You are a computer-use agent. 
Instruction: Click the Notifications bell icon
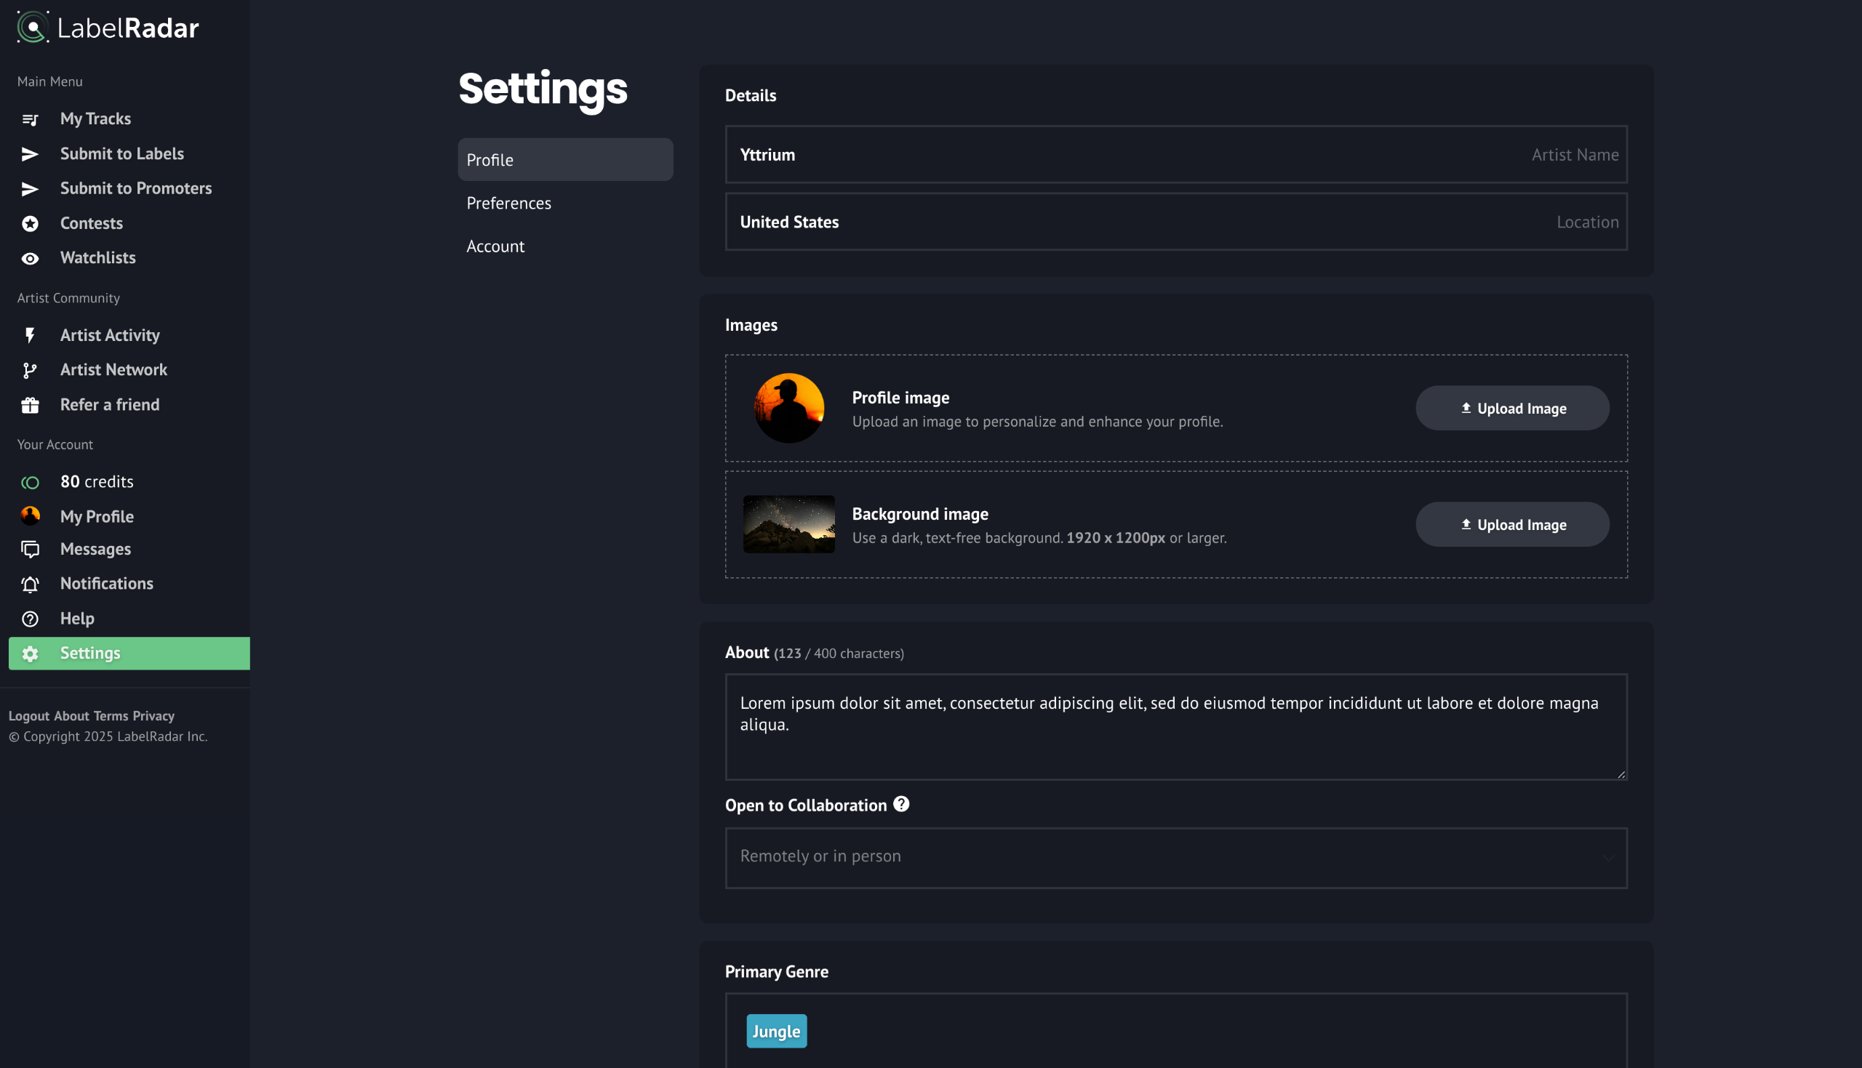tap(30, 585)
